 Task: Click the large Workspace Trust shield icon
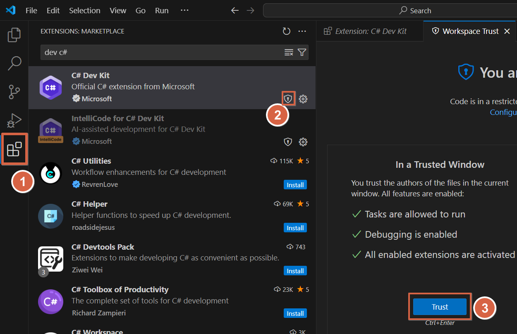[x=466, y=72]
